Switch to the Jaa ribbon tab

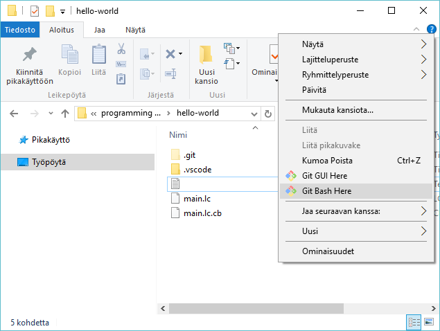coord(99,30)
